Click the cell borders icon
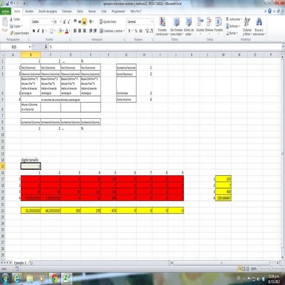Image resolution: width=285 pixels, height=285 pixels. click(x=52, y=31)
